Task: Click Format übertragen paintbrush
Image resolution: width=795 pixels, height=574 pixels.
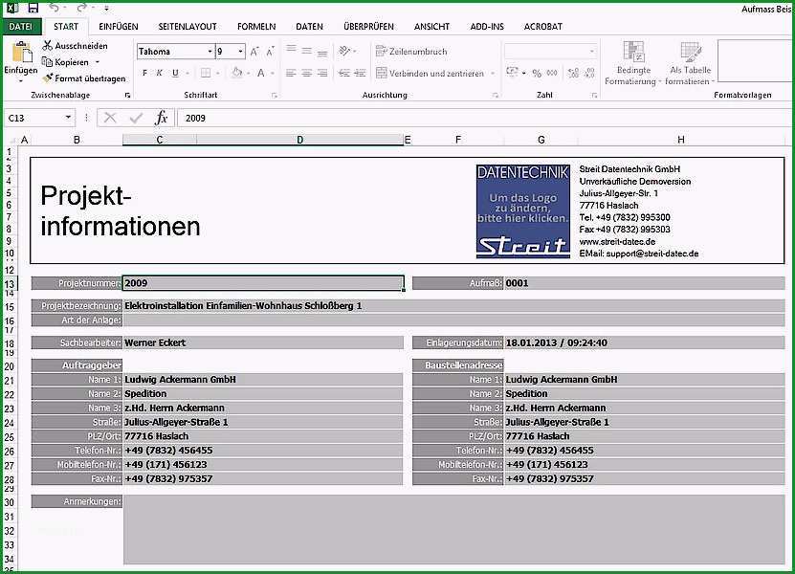Action: tap(48, 78)
